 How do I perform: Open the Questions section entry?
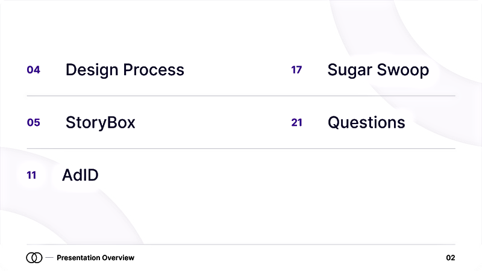tap(366, 123)
